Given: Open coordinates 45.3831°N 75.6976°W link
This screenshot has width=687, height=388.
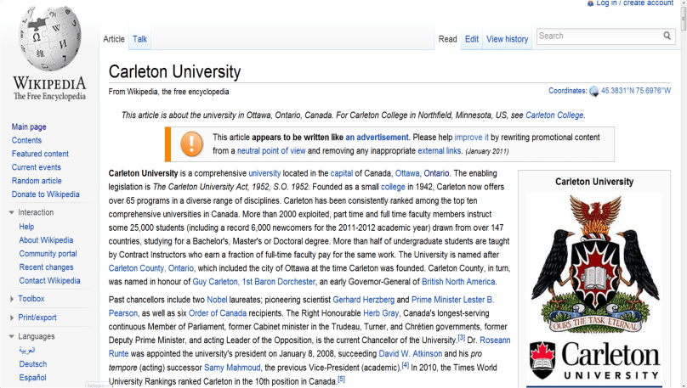Looking at the screenshot, I should [636, 91].
